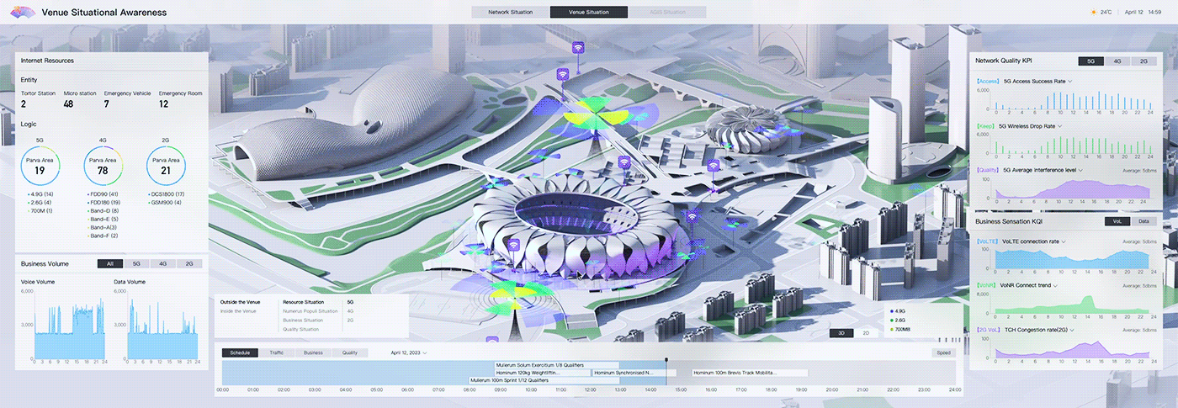Click the Venue Situational Awareness logo icon
This screenshot has height=408, width=1178.
coord(21,12)
